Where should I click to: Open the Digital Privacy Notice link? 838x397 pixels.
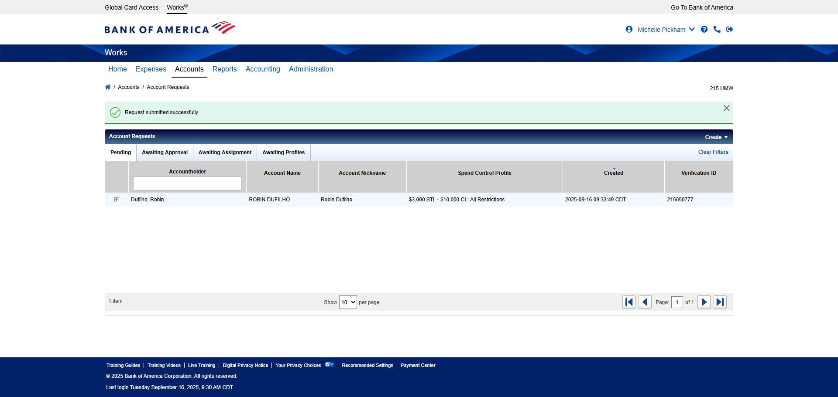pyautogui.click(x=245, y=365)
